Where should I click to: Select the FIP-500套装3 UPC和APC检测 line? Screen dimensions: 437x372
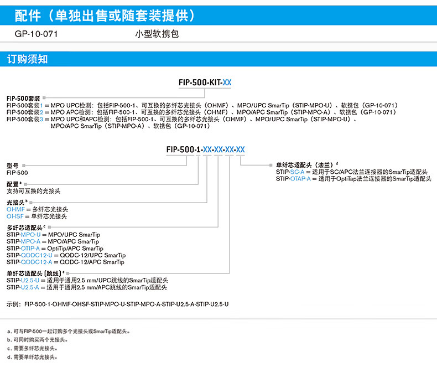click(181, 123)
